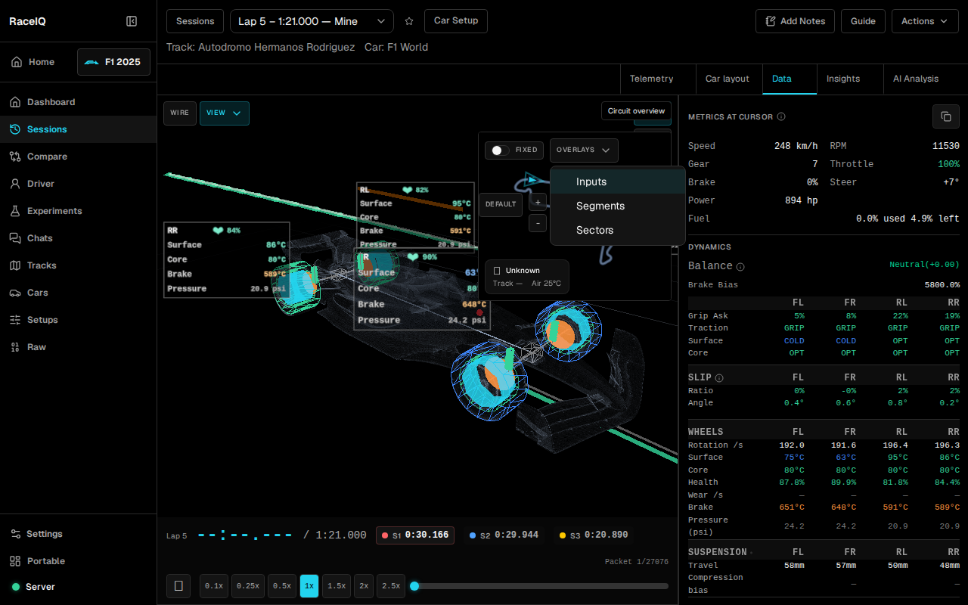
Task: Toggle WIRE wireframe mode
Action: (x=180, y=113)
